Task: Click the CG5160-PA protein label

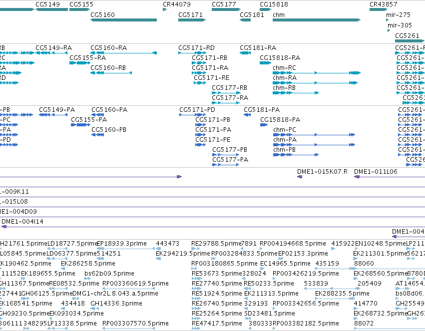Action: pyautogui.click(x=109, y=110)
